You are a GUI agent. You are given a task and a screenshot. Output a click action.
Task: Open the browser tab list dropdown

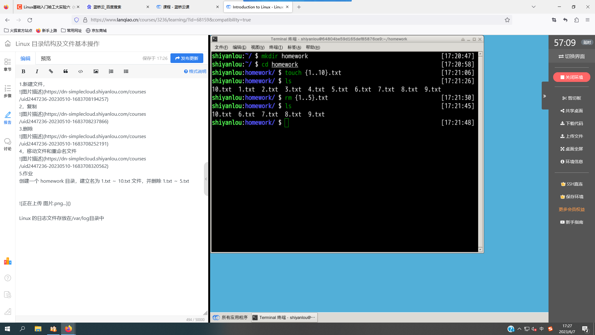coord(533,7)
